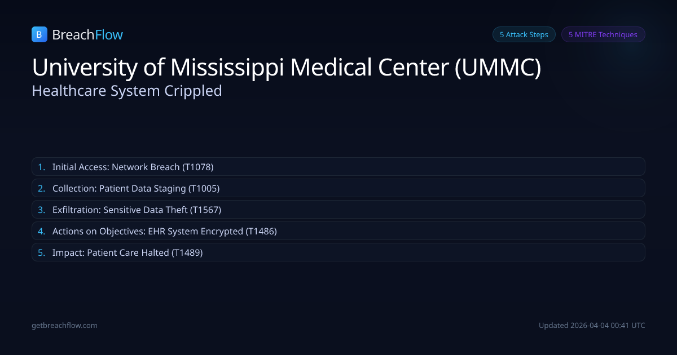
Task: Click the Updated 2026-04-04 timestamp
Action: click(x=592, y=325)
